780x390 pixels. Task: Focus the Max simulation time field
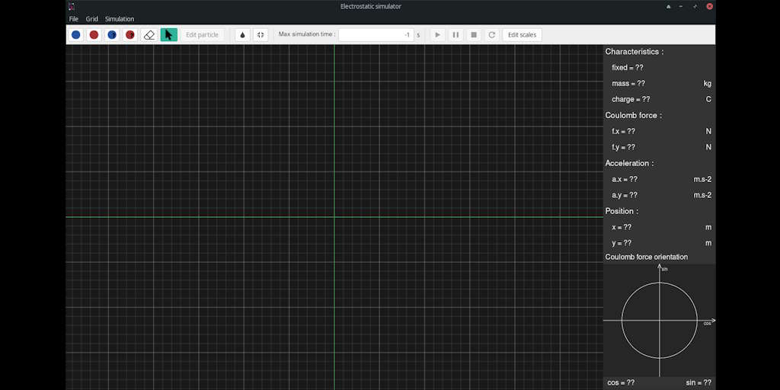point(376,35)
